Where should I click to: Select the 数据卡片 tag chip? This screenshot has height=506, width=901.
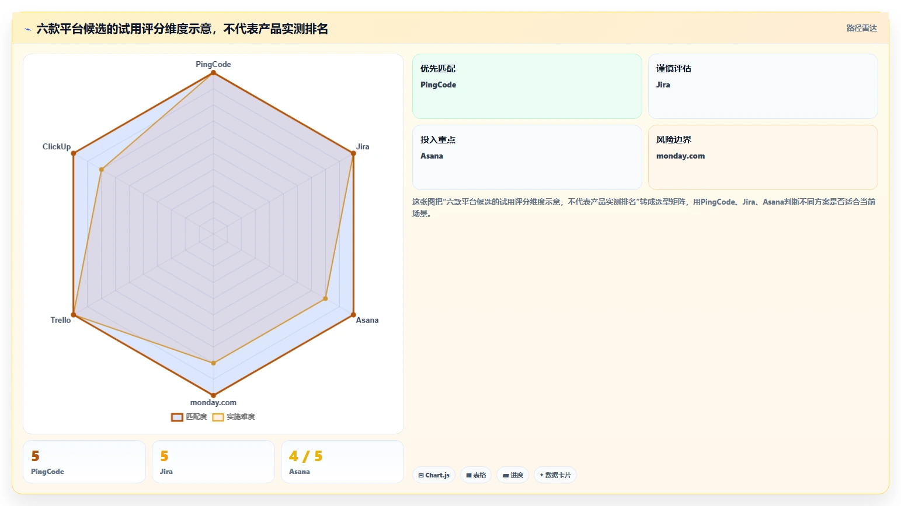[555, 475]
